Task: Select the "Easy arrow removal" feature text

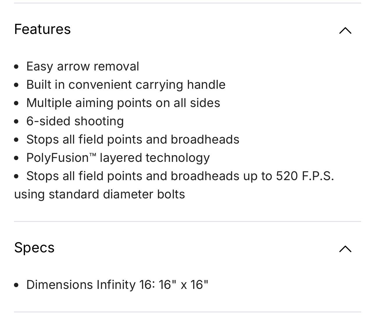Action: coord(83,66)
